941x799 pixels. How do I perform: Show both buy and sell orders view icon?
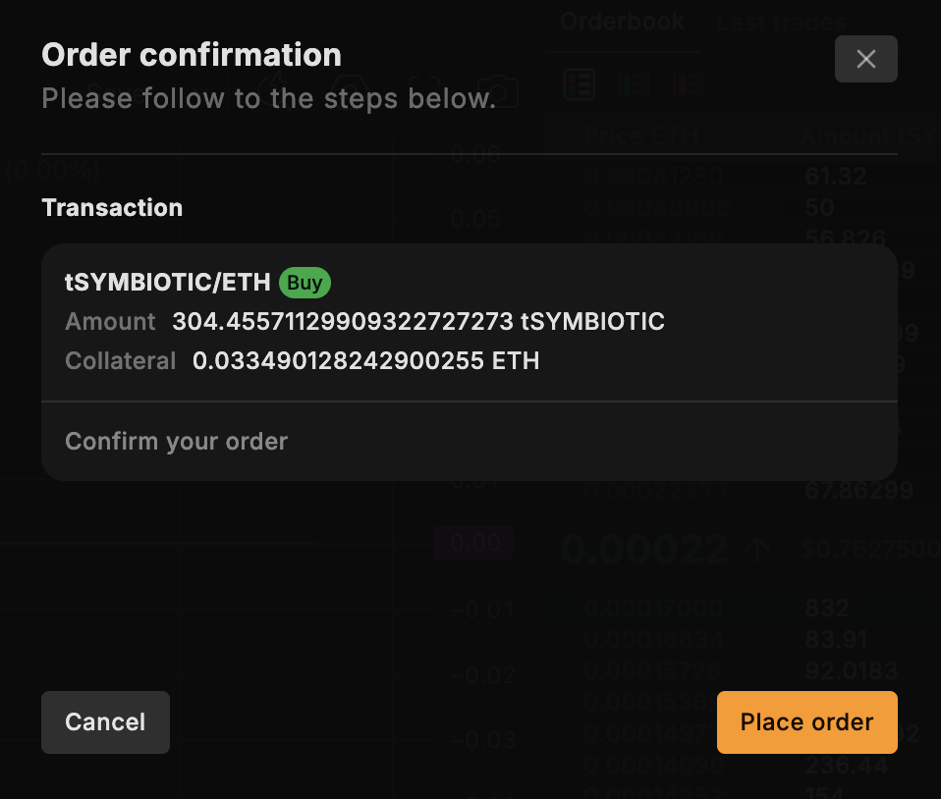click(580, 85)
